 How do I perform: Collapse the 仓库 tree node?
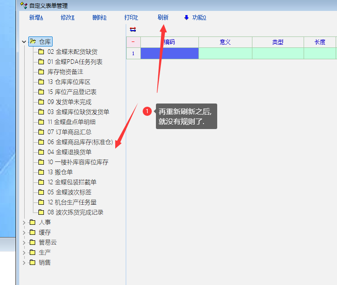click(24, 42)
